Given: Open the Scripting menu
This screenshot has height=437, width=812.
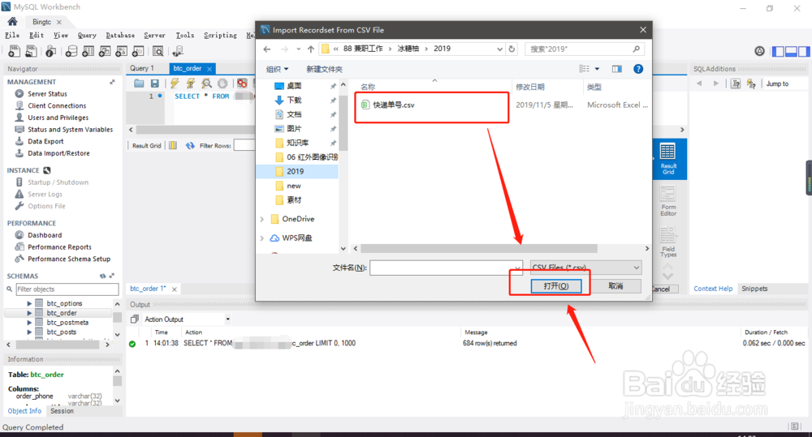Looking at the screenshot, I should (220, 35).
